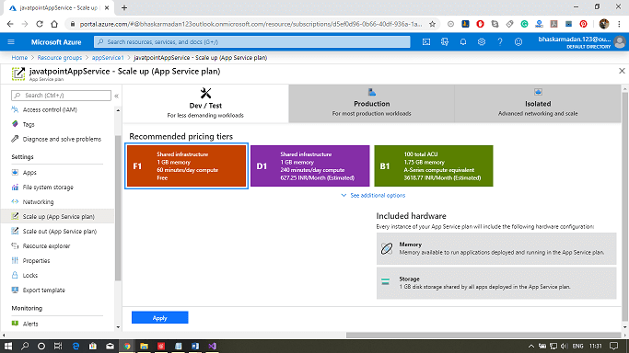Open a new browser tab

pos(124,7)
